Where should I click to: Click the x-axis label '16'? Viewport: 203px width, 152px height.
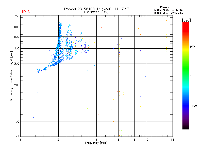(173, 140)
